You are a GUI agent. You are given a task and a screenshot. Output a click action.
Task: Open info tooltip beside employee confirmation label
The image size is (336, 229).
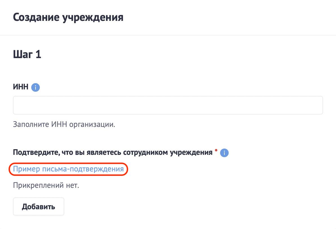coord(224,153)
